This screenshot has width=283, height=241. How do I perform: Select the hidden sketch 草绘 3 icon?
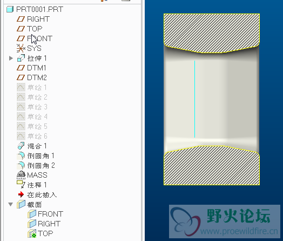pyautogui.click(x=21, y=107)
